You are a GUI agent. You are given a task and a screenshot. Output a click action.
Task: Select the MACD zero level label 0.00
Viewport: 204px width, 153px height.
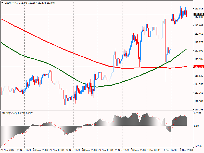[x=196, y=126]
